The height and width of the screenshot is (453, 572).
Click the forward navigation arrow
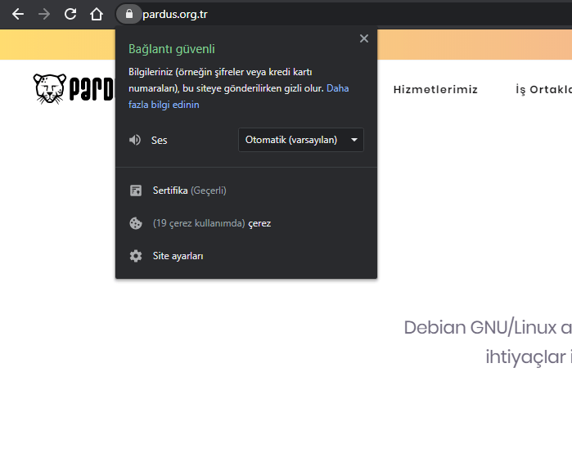(44, 14)
